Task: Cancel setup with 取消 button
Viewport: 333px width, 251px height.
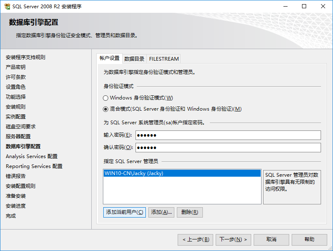Action: 271,239
